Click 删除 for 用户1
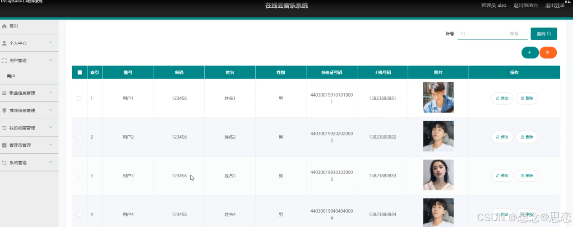The width and height of the screenshot is (573, 227). coord(527,98)
